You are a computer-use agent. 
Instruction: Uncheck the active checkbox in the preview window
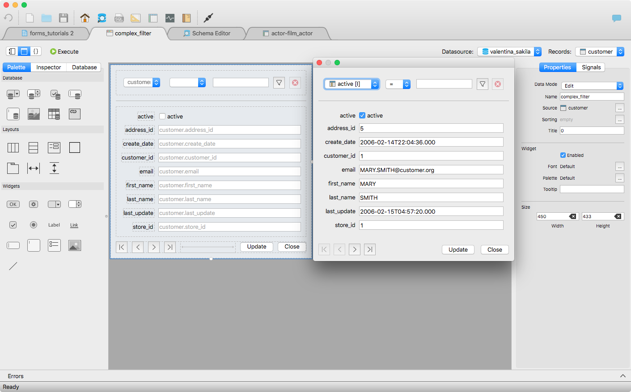tap(362, 115)
